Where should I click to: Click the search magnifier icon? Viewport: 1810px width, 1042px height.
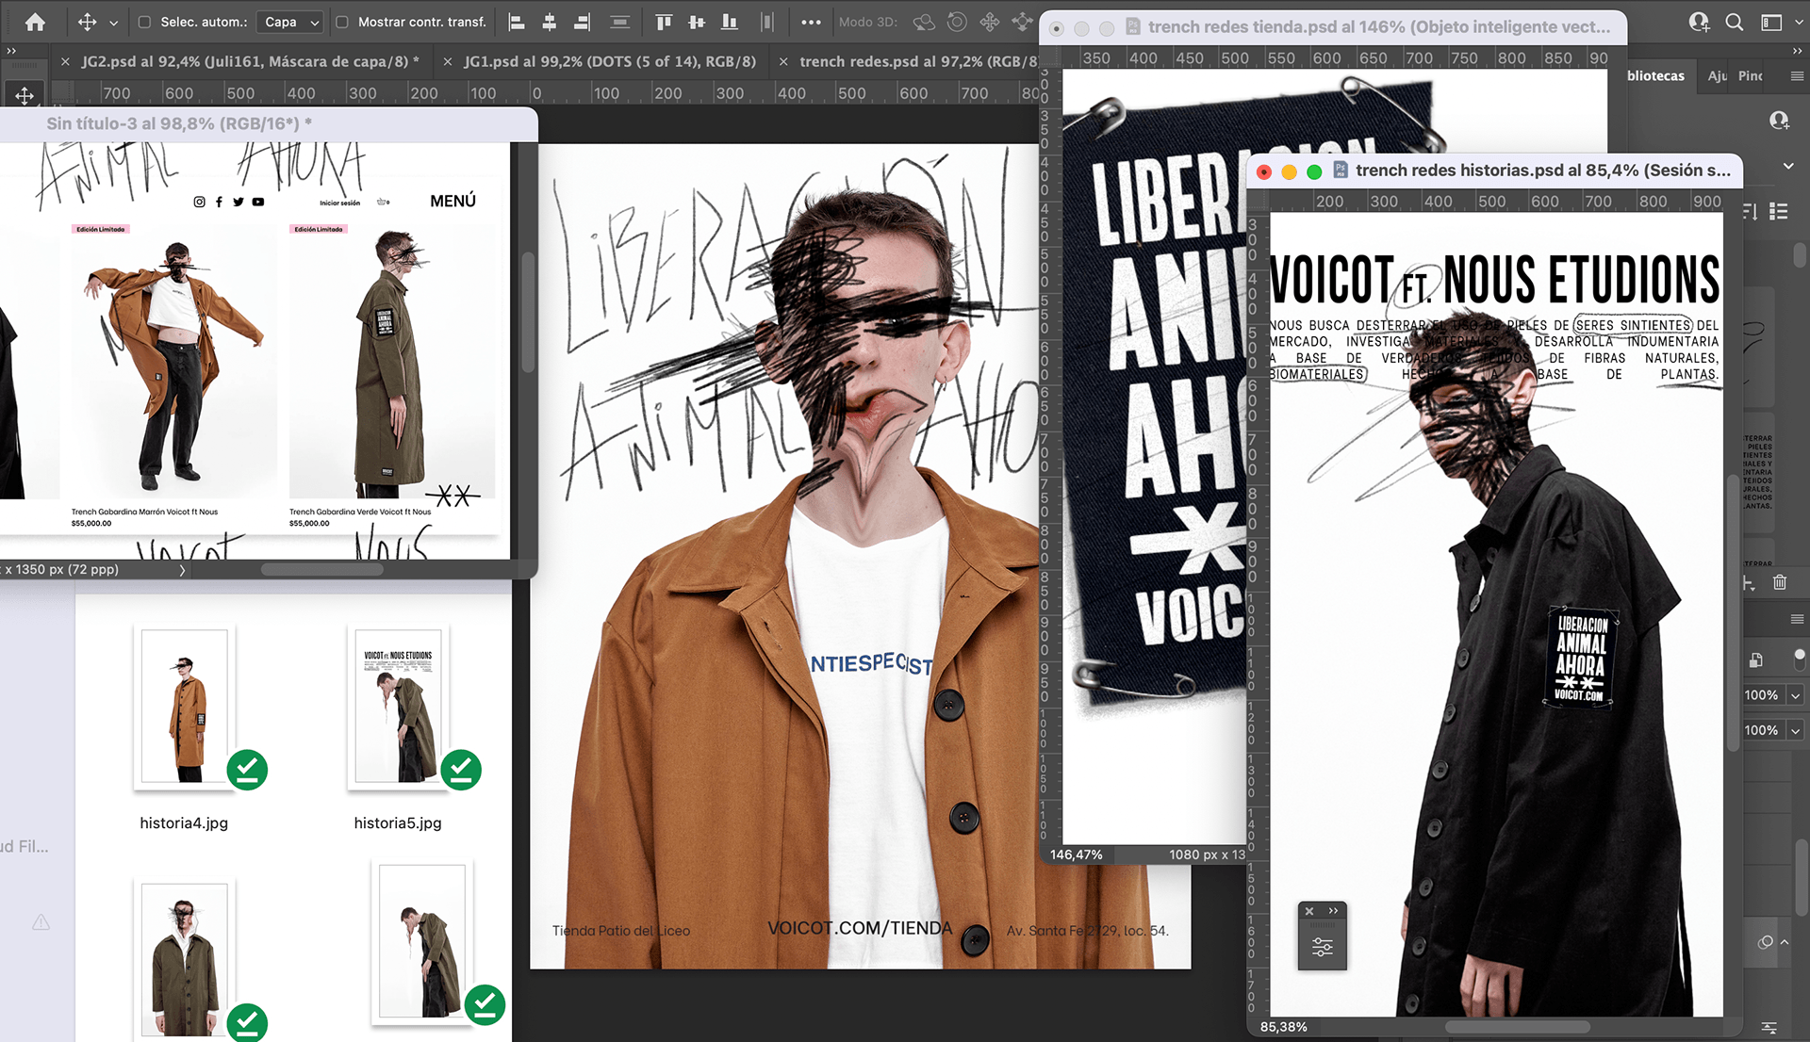point(1734,22)
